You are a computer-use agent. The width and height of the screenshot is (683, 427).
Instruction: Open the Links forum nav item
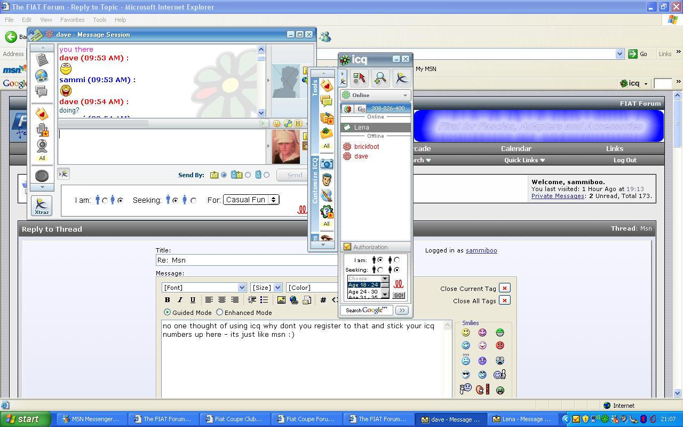(x=615, y=148)
